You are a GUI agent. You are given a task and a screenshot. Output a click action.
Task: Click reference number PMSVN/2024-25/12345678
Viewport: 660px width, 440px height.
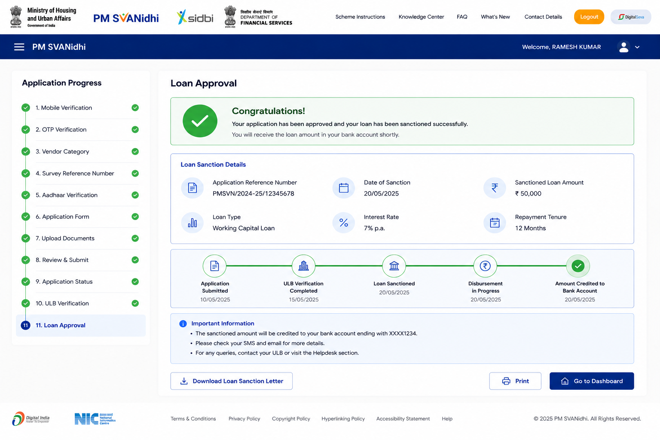click(254, 194)
